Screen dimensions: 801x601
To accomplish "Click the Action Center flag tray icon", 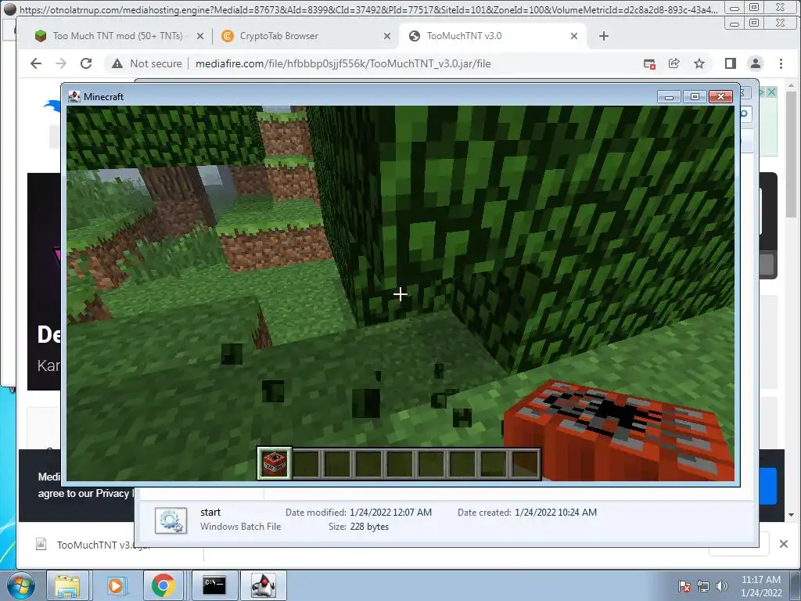I will point(684,586).
